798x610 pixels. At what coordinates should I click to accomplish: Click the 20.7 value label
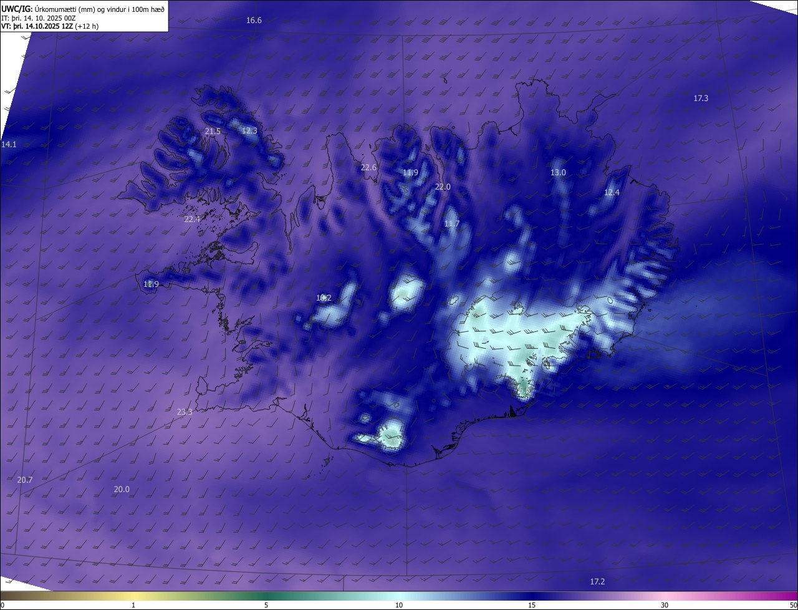25,480
